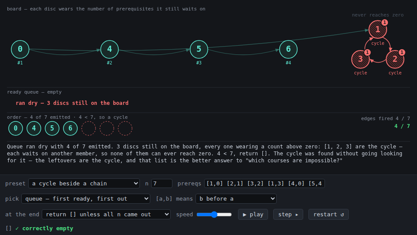Reset the run with the restart button

328,215
